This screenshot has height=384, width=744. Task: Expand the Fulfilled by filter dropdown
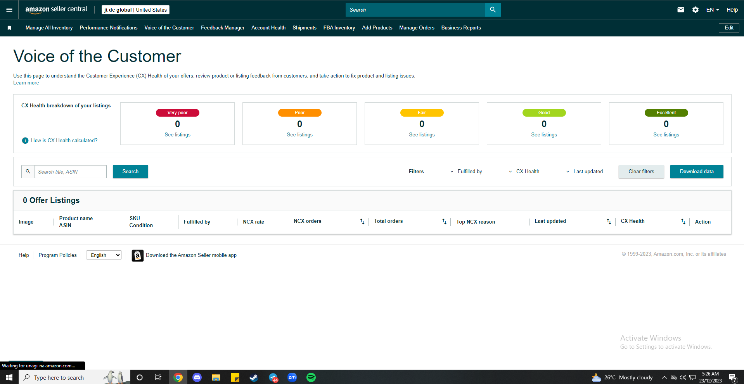(x=466, y=172)
